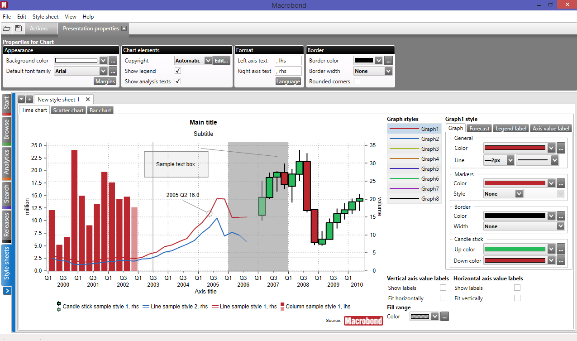The image size is (577, 341).
Task: Click the Graph color red swatch
Action: [515, 148]
